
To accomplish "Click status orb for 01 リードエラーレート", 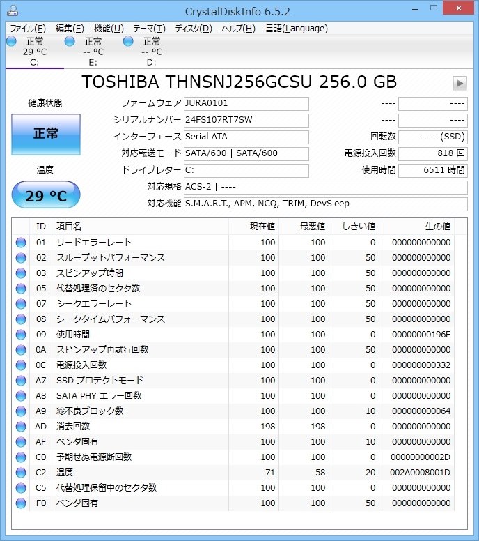I will pos(21,243).
